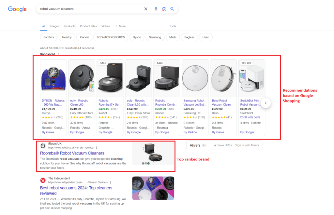Screen dimensions: 334x215
Task: Click By Genie under the Dyson product
Action: click(x=48, y=132)
